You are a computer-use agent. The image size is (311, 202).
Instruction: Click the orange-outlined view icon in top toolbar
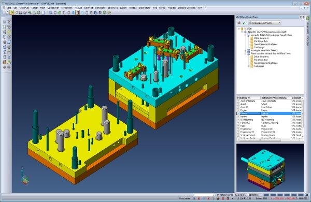78,12
